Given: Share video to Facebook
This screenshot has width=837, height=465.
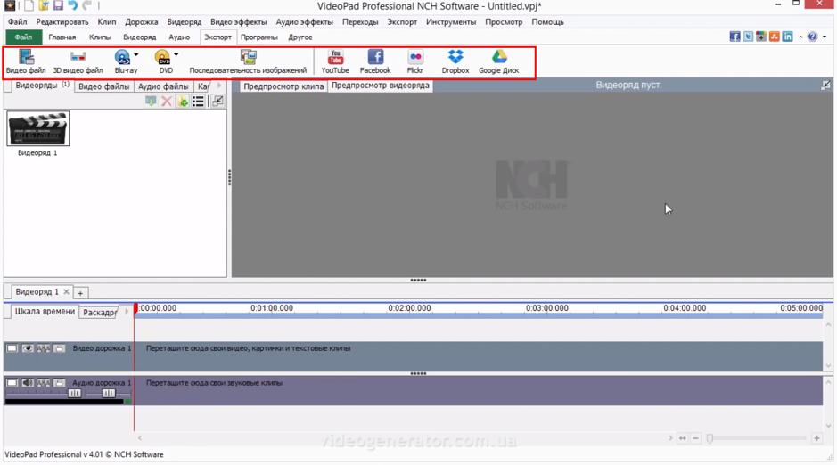Looking at the screenshot, I should 375,61.
